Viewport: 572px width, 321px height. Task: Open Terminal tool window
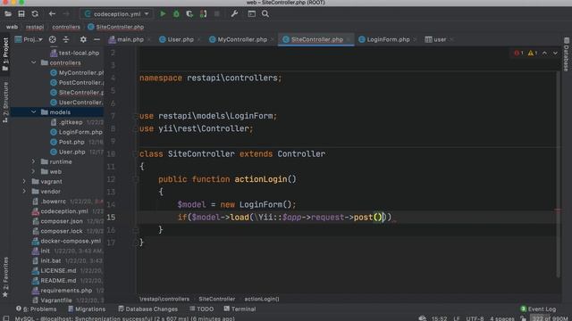click(240, 309)
